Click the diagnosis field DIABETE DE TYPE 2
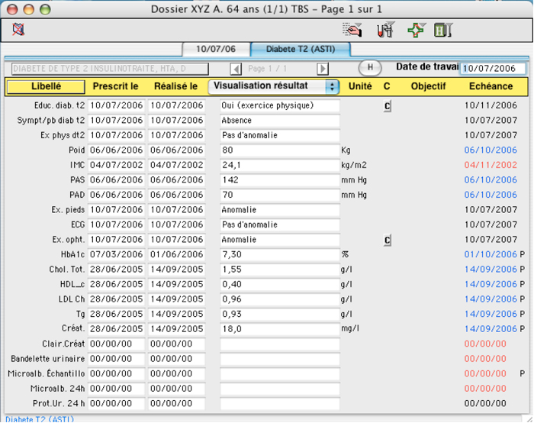Screen dimensions: 534x423 point(110,69)
